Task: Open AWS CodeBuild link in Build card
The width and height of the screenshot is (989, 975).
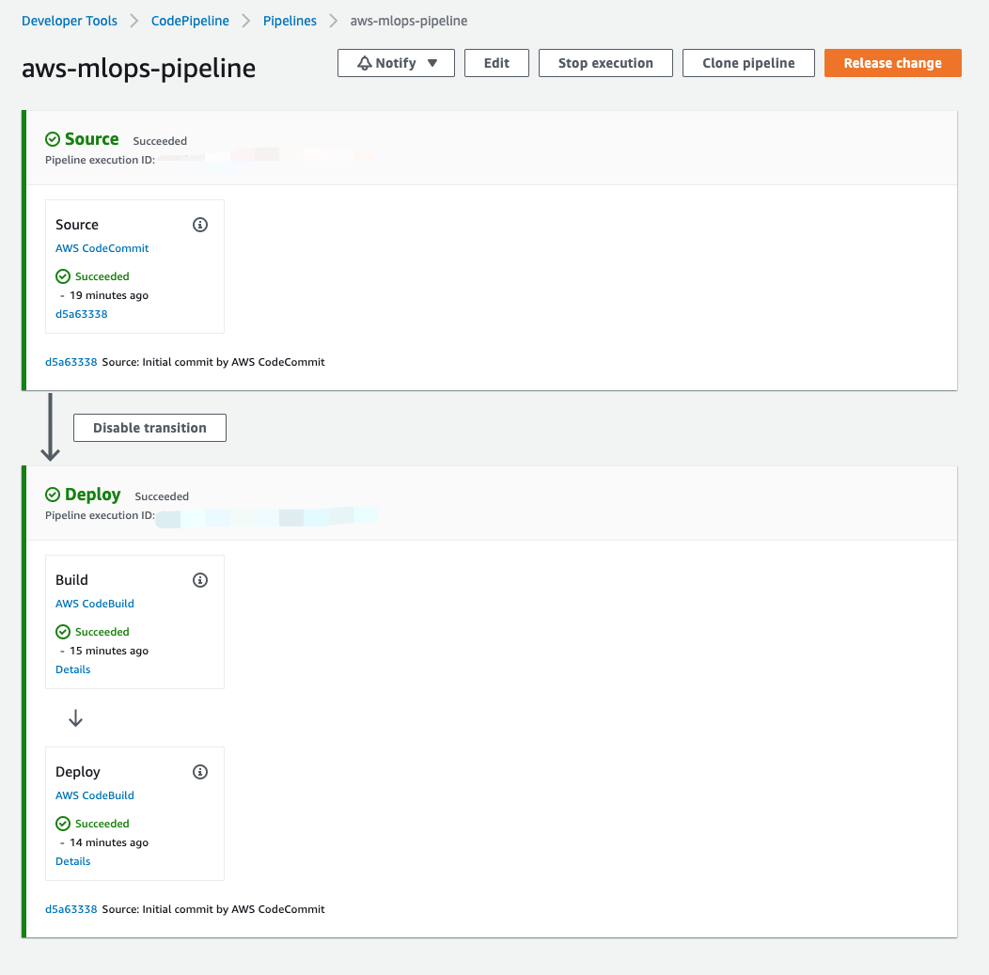Action: tap(95, 604)
